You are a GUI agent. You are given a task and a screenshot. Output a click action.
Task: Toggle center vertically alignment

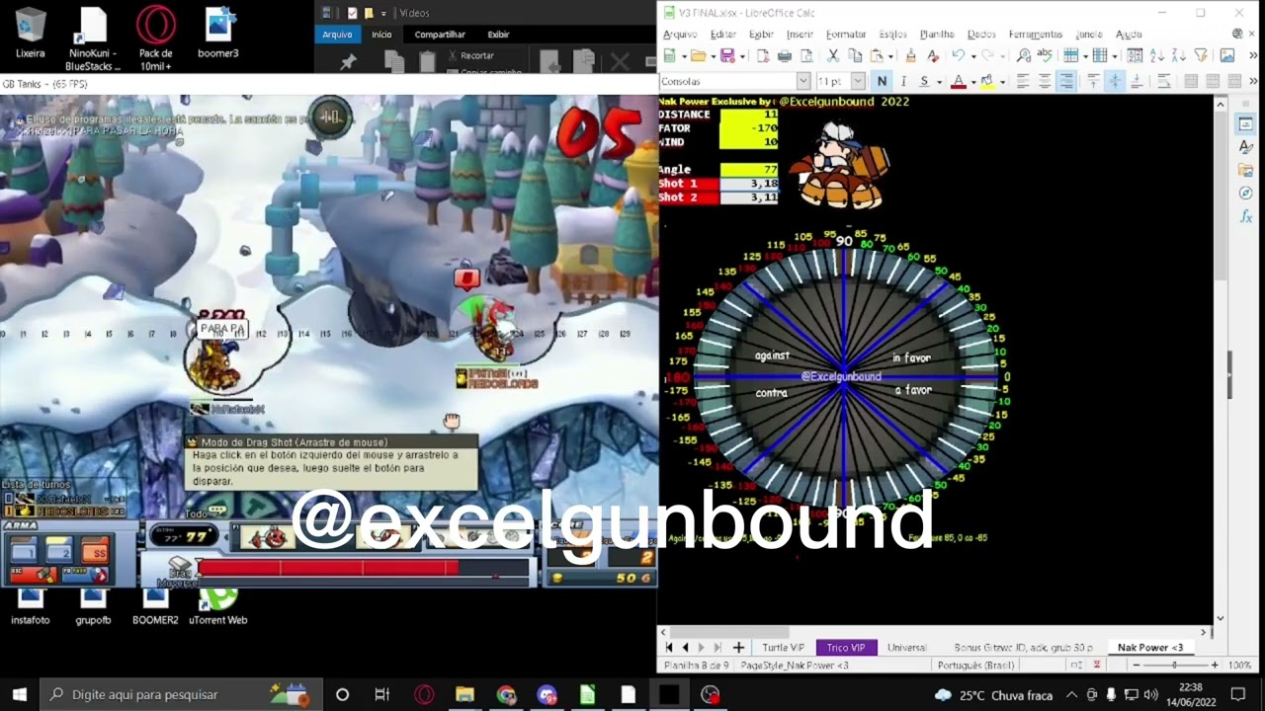[1115, 81]
